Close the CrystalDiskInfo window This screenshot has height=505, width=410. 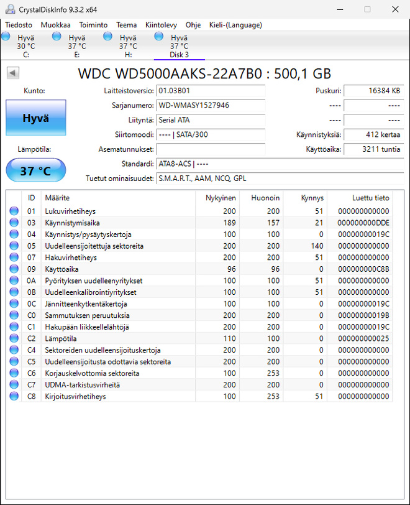pyautogui.click(x=395, y=9)
